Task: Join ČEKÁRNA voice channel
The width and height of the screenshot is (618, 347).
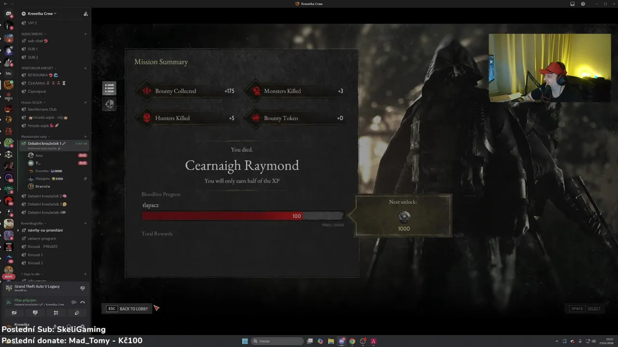Action: (54, 83)
